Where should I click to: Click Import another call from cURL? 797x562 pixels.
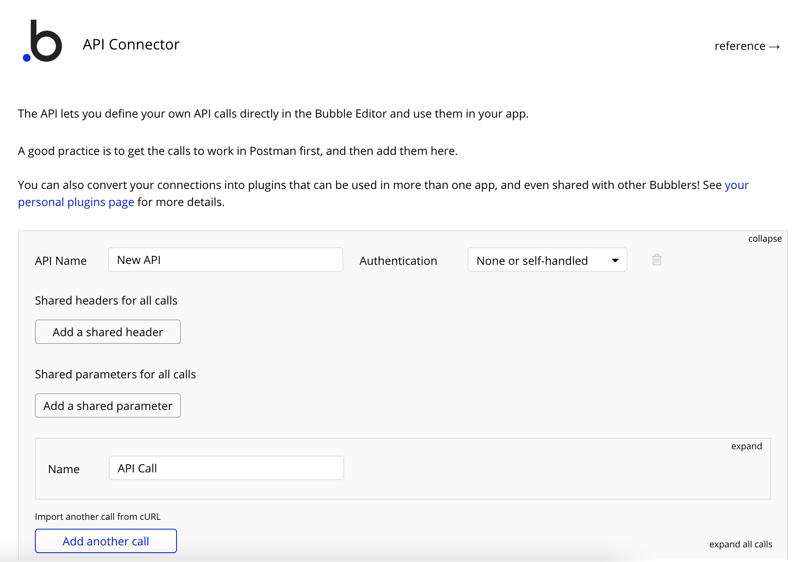click(x=97, y=517)
